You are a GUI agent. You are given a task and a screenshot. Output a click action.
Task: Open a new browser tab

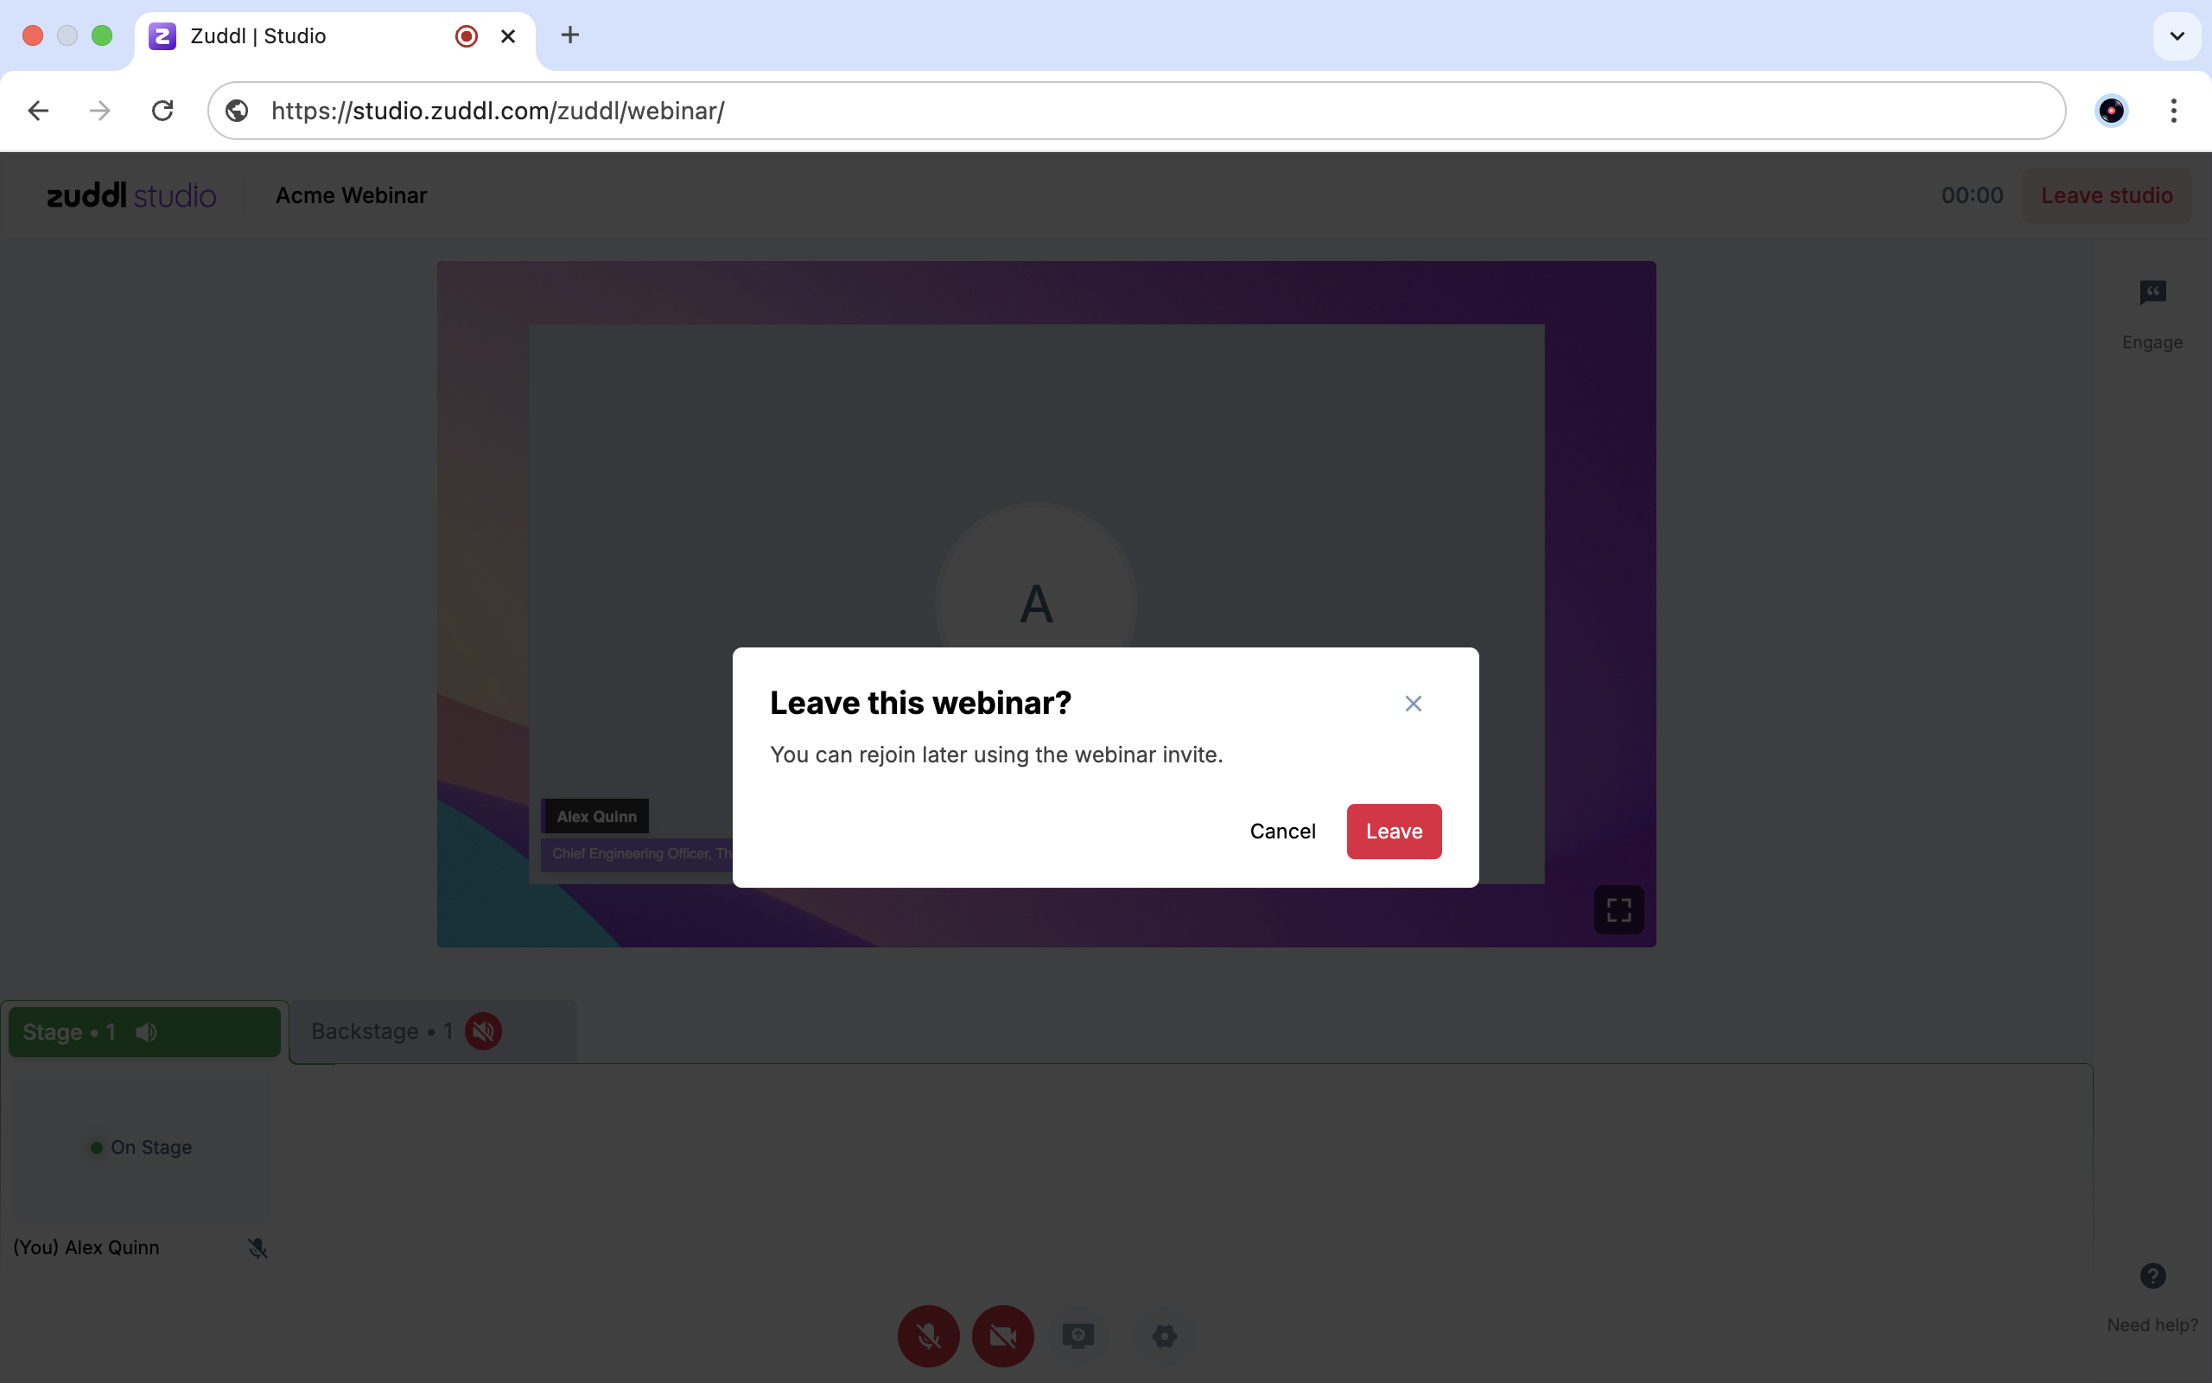pyautogui.click(x=569, y=35)
